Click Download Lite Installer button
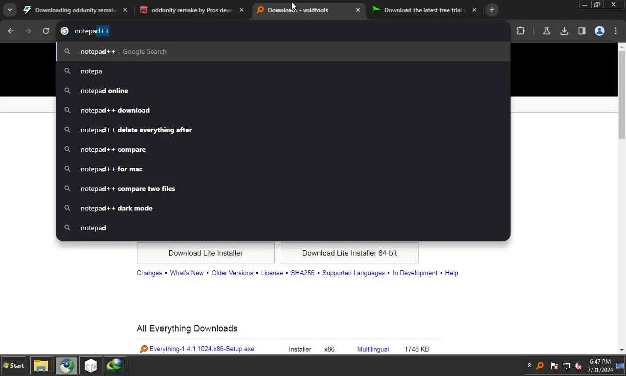The width and height of the screenshot is (626, 376). pos(205,253)
